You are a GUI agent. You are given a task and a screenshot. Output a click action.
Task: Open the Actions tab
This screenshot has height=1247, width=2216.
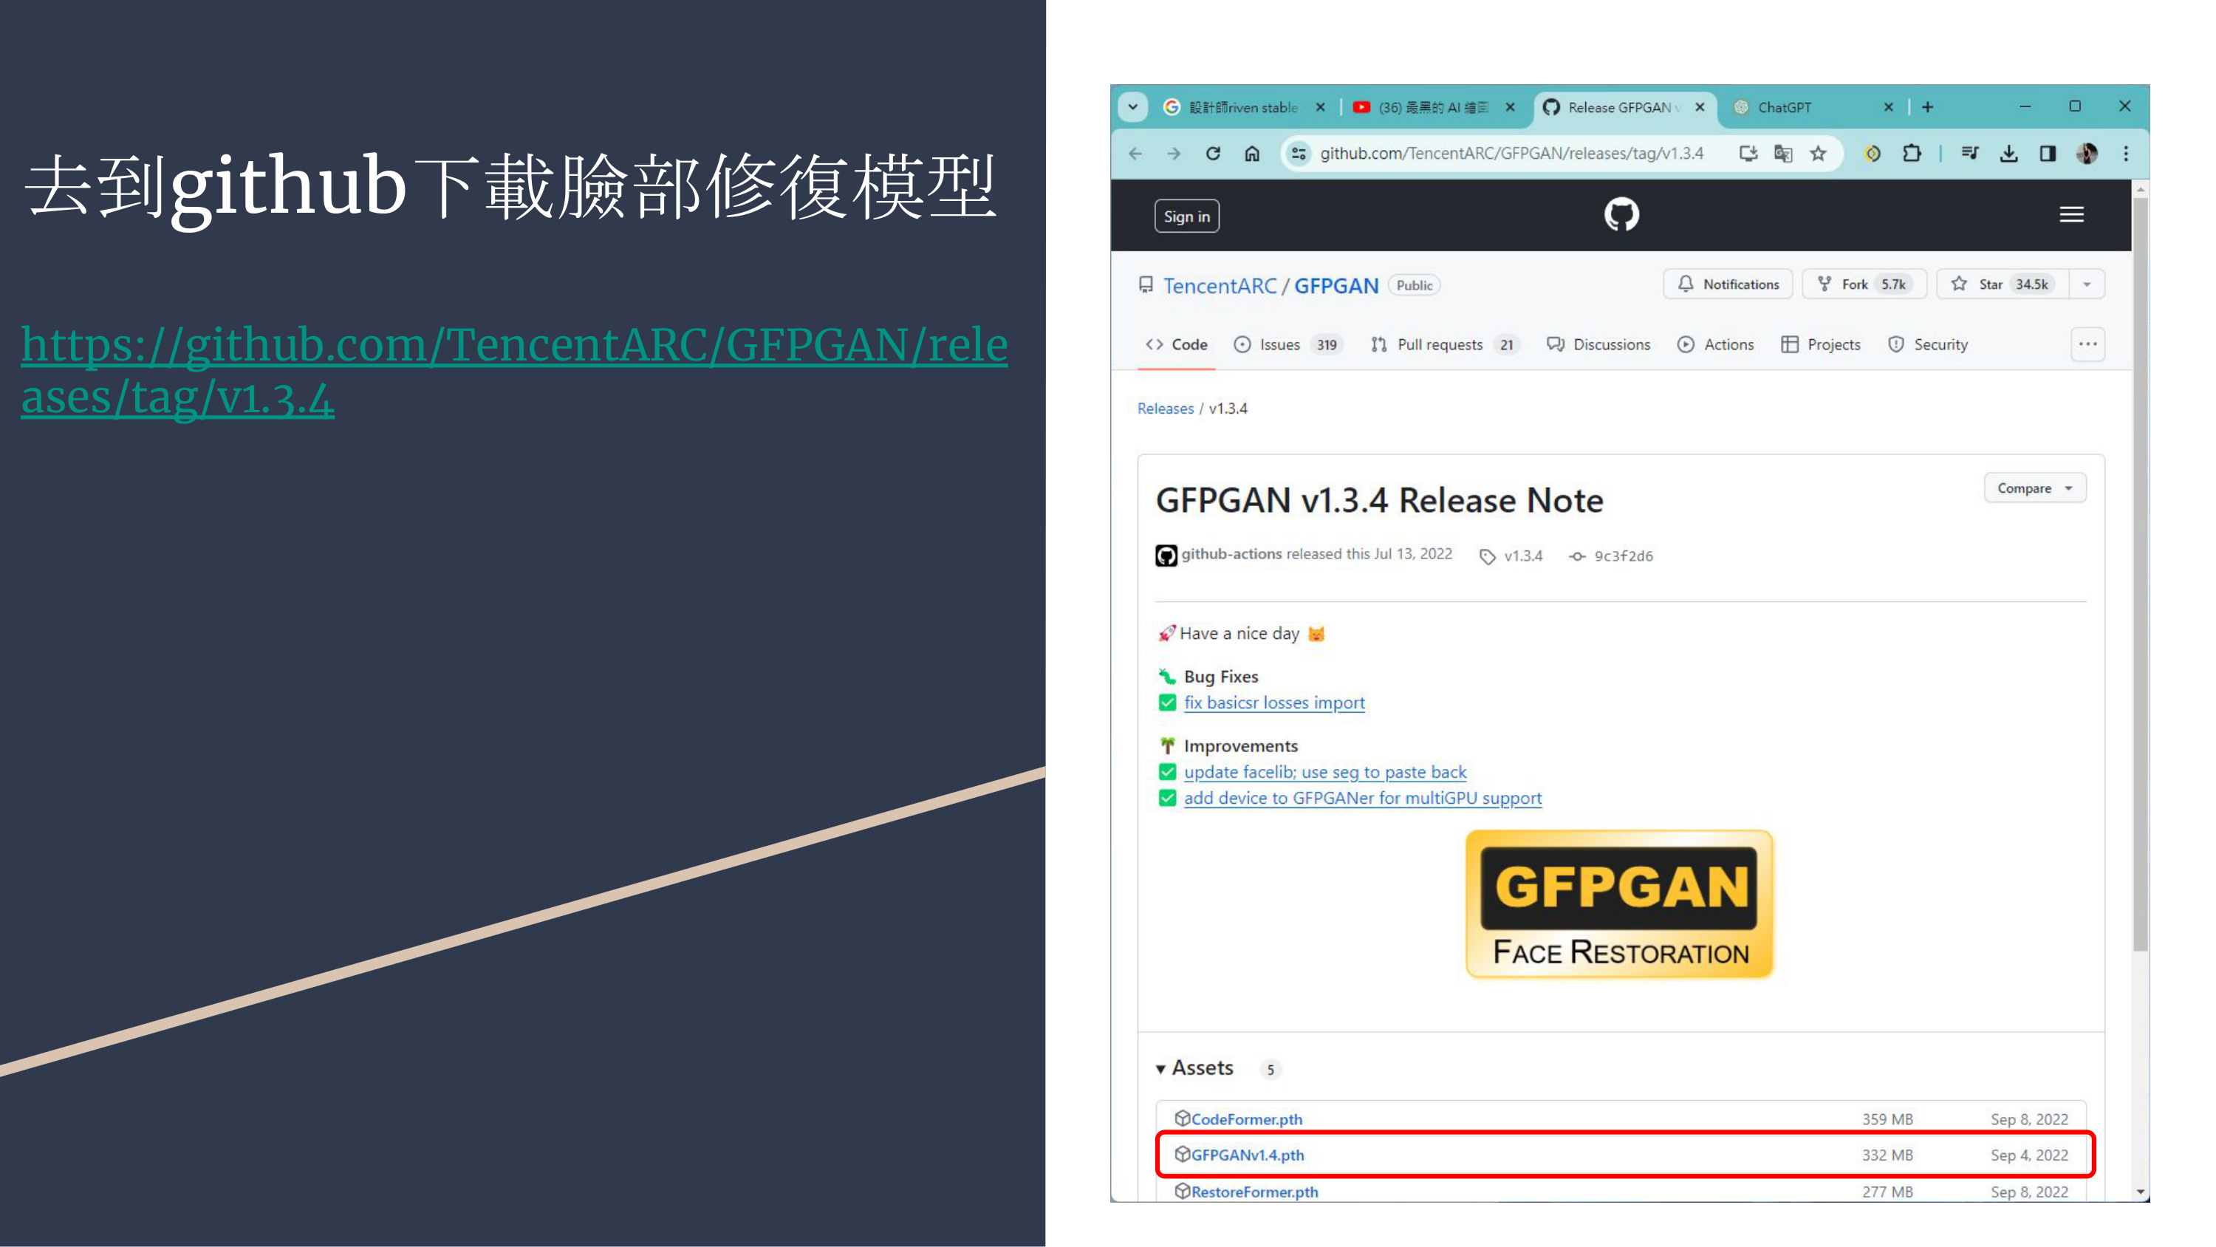pos(1715,344)
